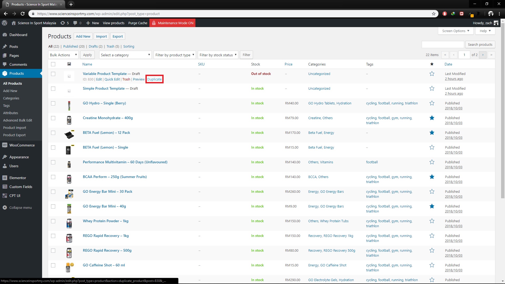
Task: Open Product Import menu item
Action: point(14,128)
